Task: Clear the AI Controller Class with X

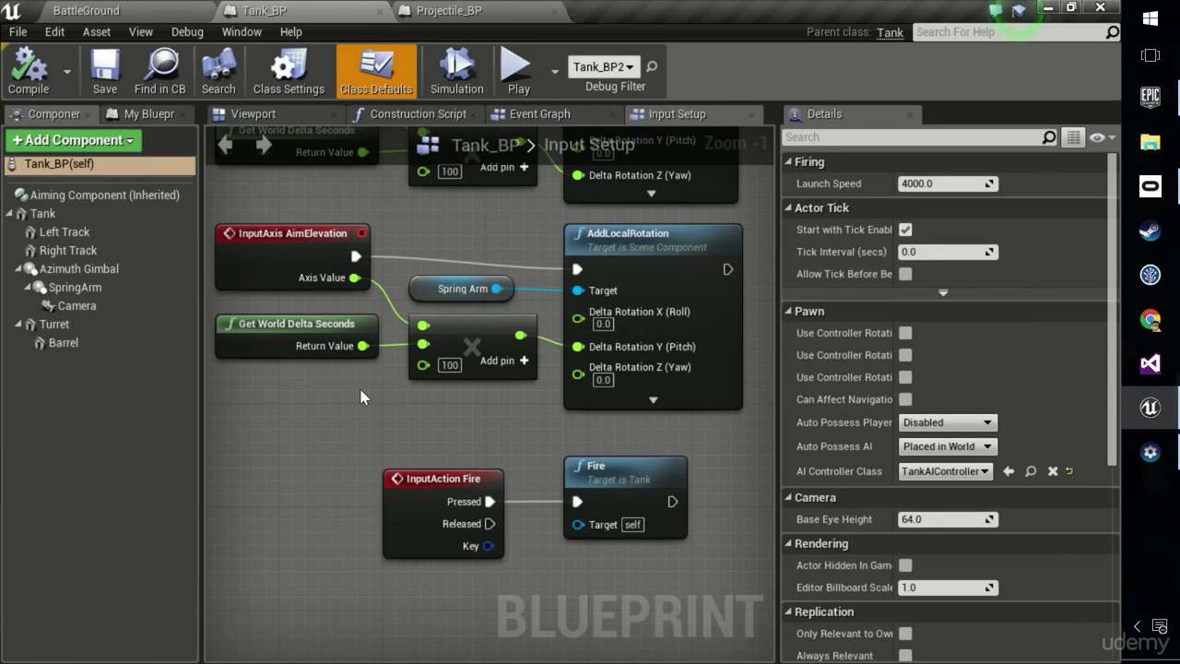Action: point(1053,471)
